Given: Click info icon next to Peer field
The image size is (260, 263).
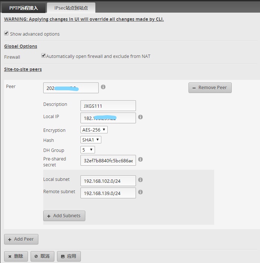Looking at the screenshot, I should (103, 87).
